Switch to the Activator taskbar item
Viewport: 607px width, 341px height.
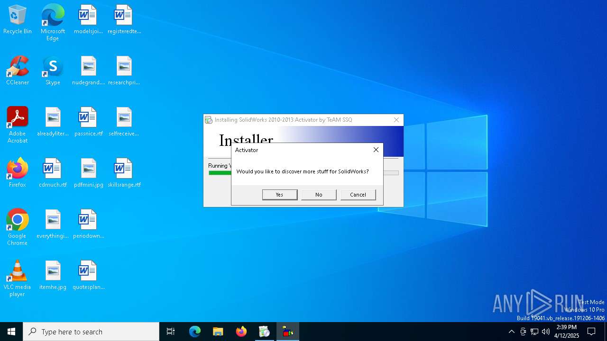pyautogui.click(x=287, y=332)
